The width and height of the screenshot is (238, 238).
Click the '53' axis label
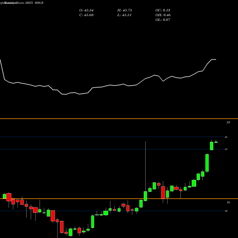(x=228, y=122)
